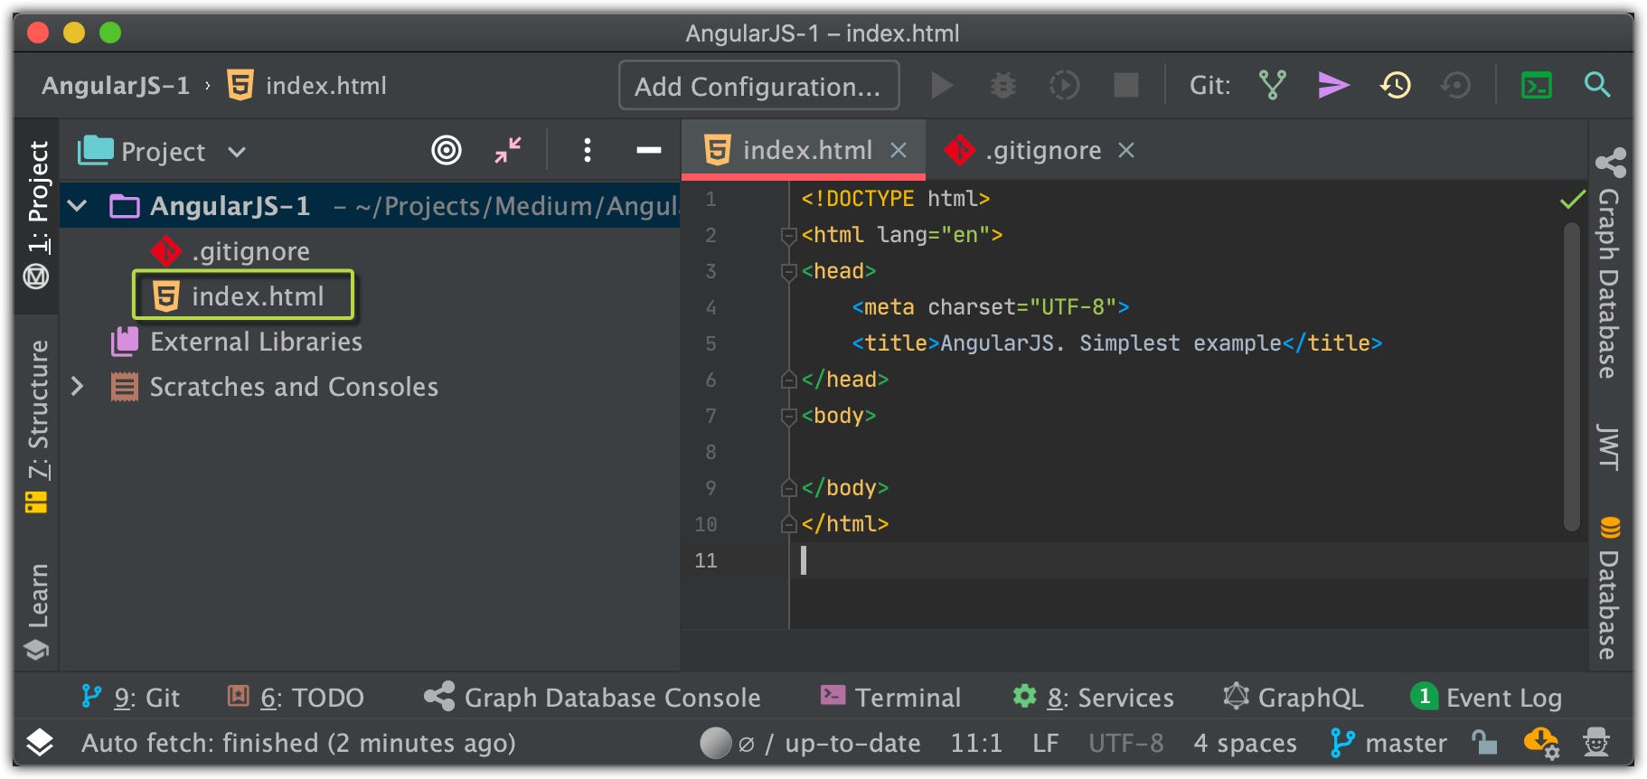Image resolution: width=1647 pixels, height=779 pixels.
Task: Expand Scratches and Consoles node
Action: pyautogui.click(x=78, y=387)
